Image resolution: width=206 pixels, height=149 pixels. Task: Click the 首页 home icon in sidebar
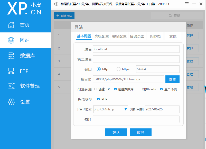(x=11, y=25)
